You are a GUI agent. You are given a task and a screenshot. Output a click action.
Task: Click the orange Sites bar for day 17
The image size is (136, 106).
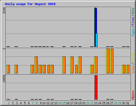point(73,65)
